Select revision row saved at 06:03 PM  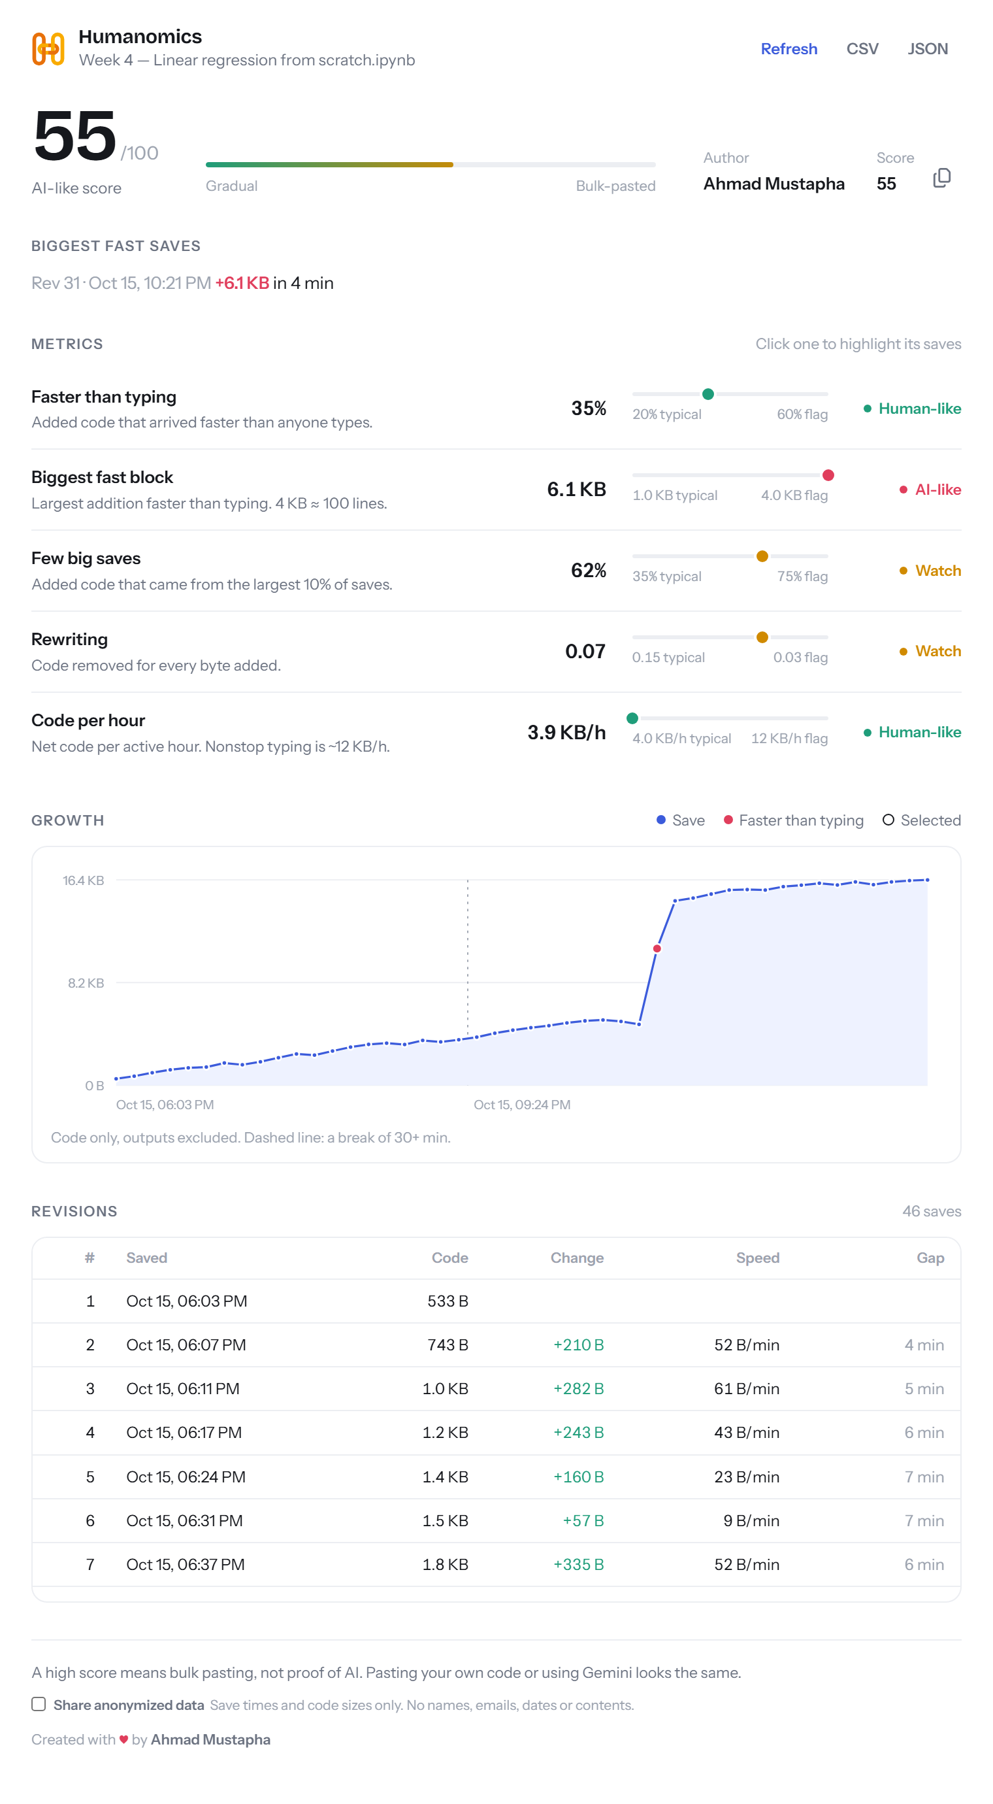[496, 1301]
